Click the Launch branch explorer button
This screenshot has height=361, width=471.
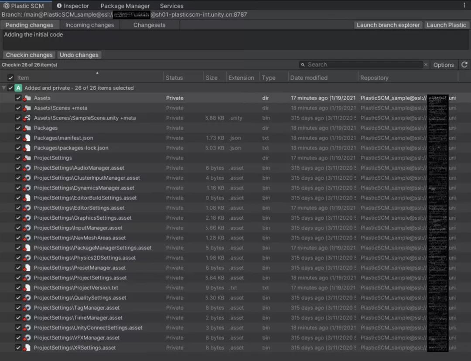point(388,25)
